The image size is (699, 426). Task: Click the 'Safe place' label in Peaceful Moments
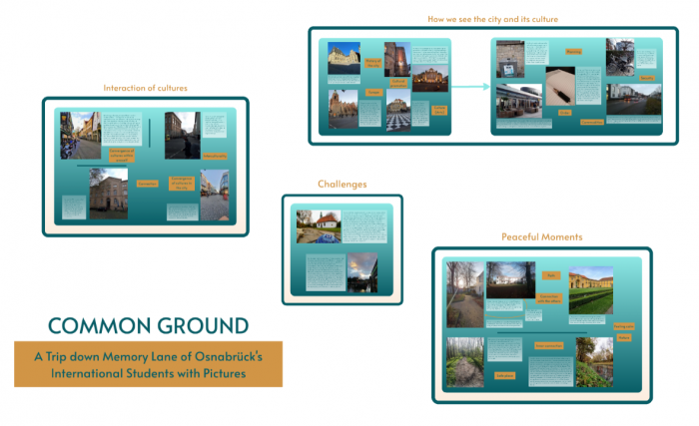pos(504,375)
